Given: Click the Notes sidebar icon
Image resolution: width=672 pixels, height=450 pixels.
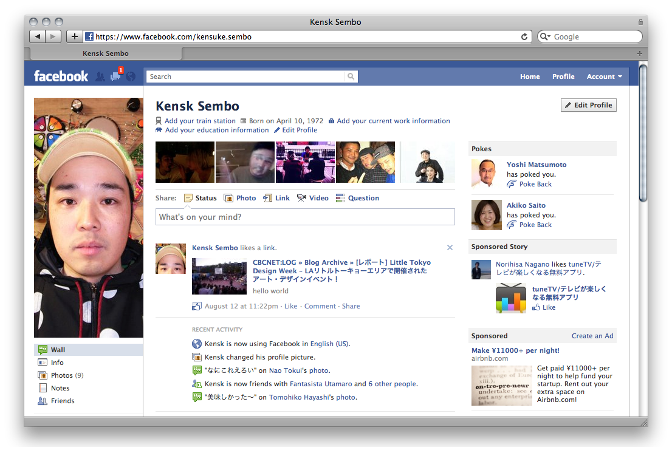Looking at the screenshot, I should click(x=43, y=388).
